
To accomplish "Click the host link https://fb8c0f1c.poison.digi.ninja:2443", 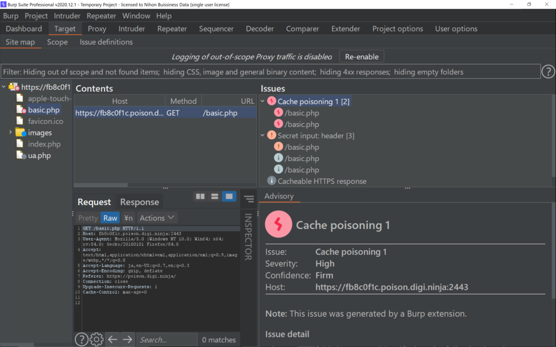I will [x=392, y=287].
